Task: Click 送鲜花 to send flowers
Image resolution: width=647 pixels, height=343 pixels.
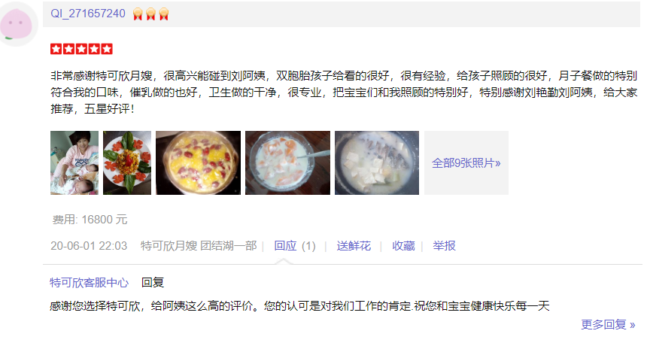Action: 354,246
